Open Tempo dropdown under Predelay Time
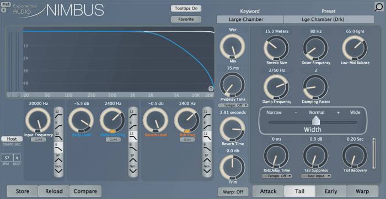The image size is (386, 199). coord(233,105)
